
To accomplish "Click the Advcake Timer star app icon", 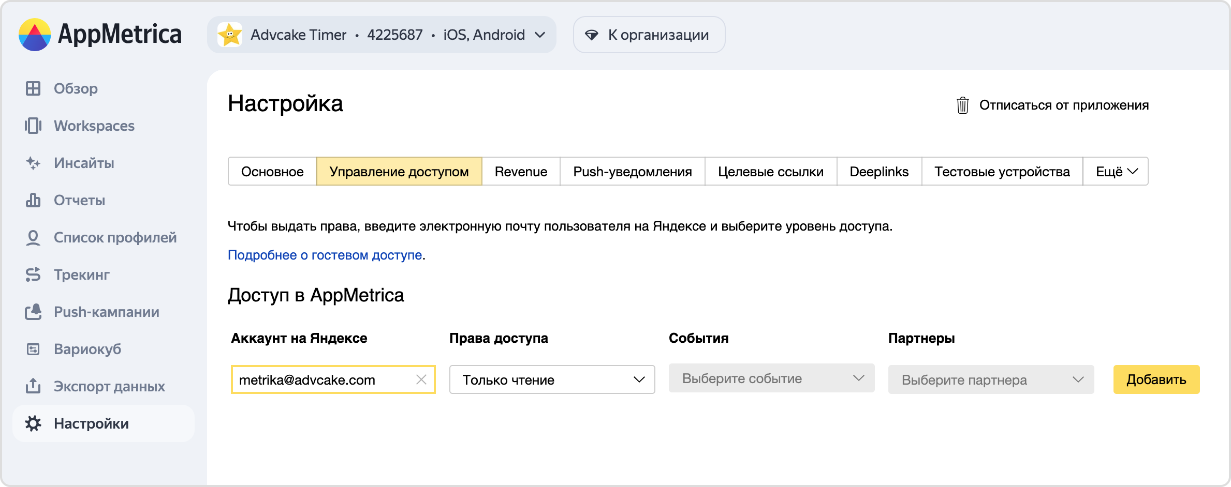I will click(x=230, y=35).
